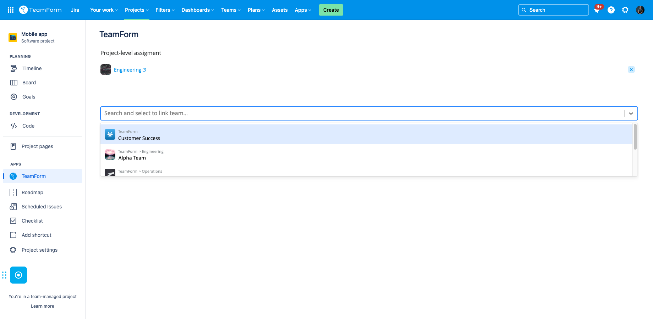Click the Create button
This screenshot has width=653, height=319.
pyautogui.click(x=331, y=10)
